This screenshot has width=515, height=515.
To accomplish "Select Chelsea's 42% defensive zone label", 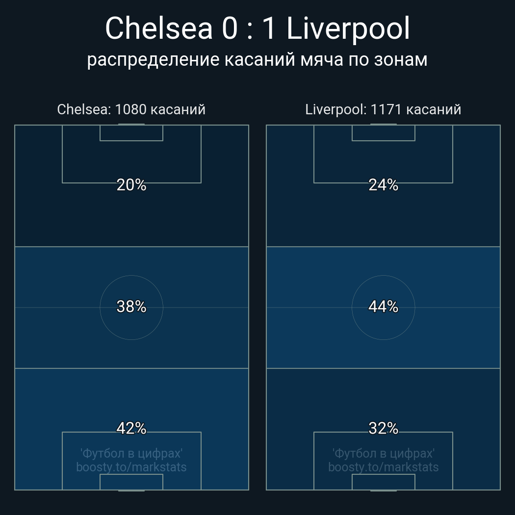I will pyautogui.click(x=131, y=428).
